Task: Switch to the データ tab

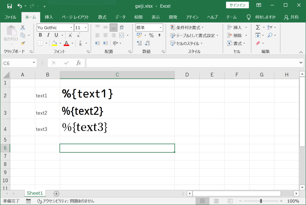Action: pyautogui.click(x=120, y=17)
